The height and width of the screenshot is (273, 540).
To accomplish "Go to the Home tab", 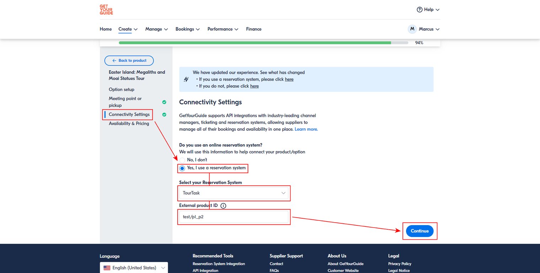I will click(106, 29).
